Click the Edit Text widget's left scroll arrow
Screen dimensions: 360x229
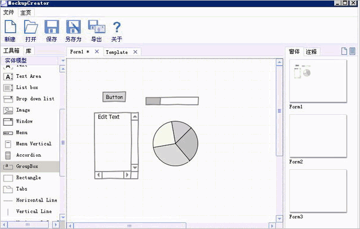[98, 175]
